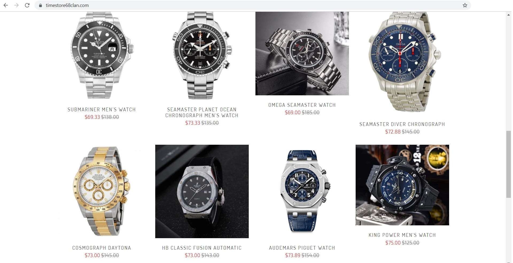Open HB Classic Fusion Automatic link
The image size is (513, 263).
click(x=202, y=248)
